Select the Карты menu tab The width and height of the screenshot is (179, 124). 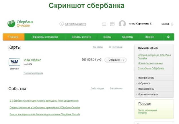point(107,37)
